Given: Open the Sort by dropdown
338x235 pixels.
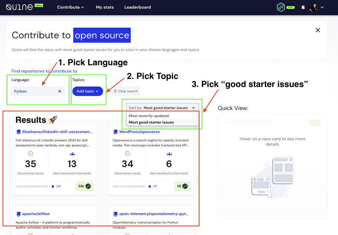Looking at the screenshot, I should [162, 108].
